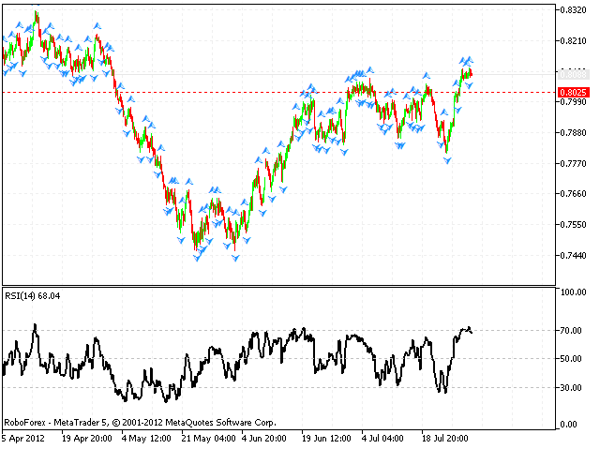Click the 5 Apr 2012 date label
Viewport: 600px width, 449px height.
(22, 438)
